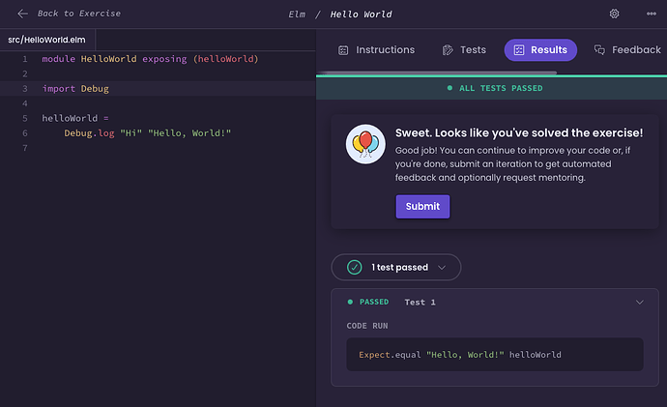Collapse the Test 1 panel chevron
This screenshot has height=407, width=667.
tap(639, 302)
